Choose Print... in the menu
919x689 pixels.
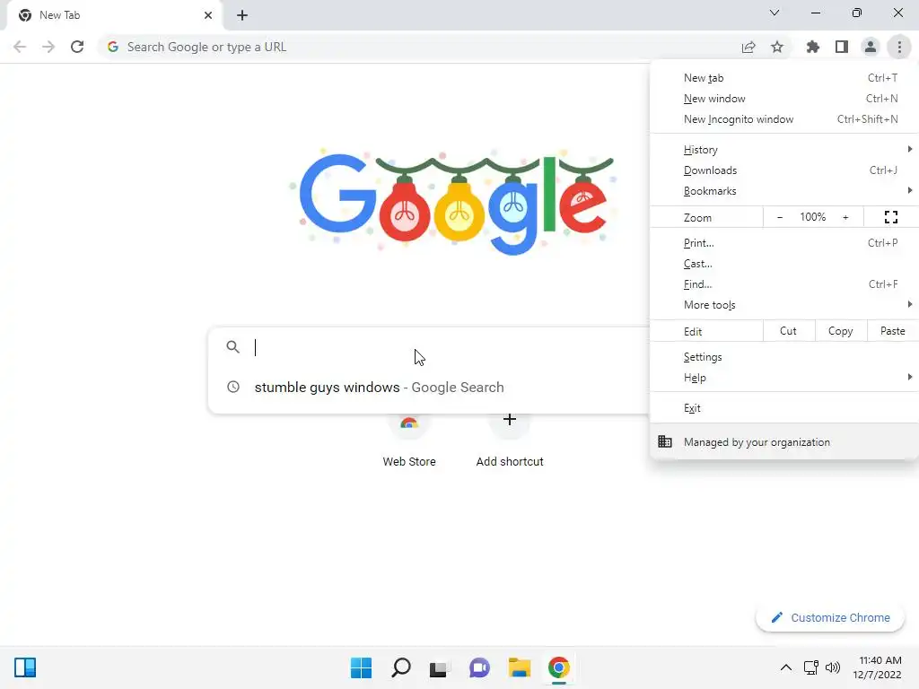pos(784,242)
